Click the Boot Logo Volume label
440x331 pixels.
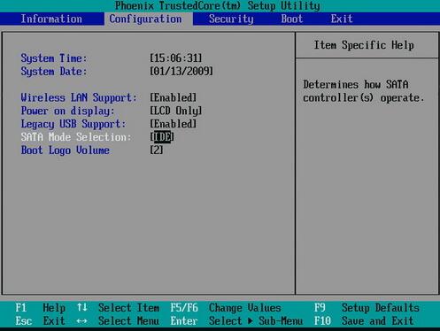pyautogui.click(x=65, y=150)
